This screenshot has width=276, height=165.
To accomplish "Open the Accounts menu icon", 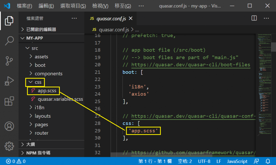I will [9, 126].
